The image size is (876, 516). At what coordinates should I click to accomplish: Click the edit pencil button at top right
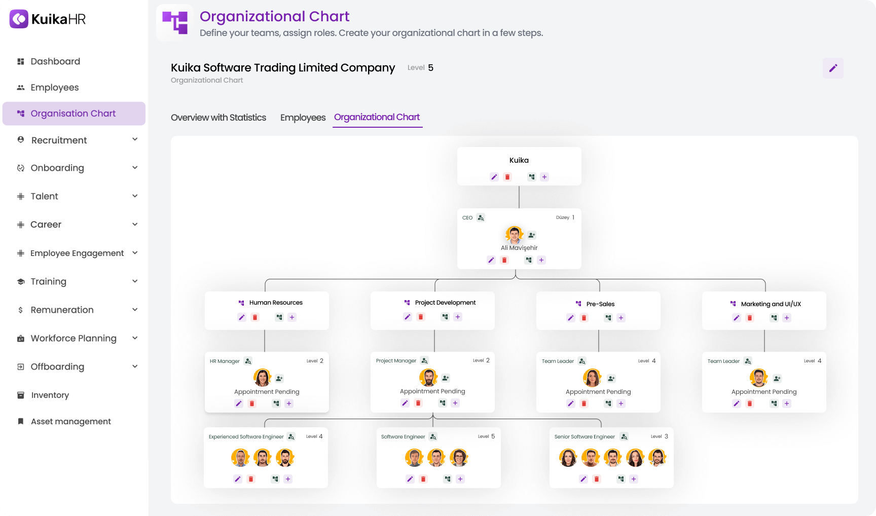[833, 68]
